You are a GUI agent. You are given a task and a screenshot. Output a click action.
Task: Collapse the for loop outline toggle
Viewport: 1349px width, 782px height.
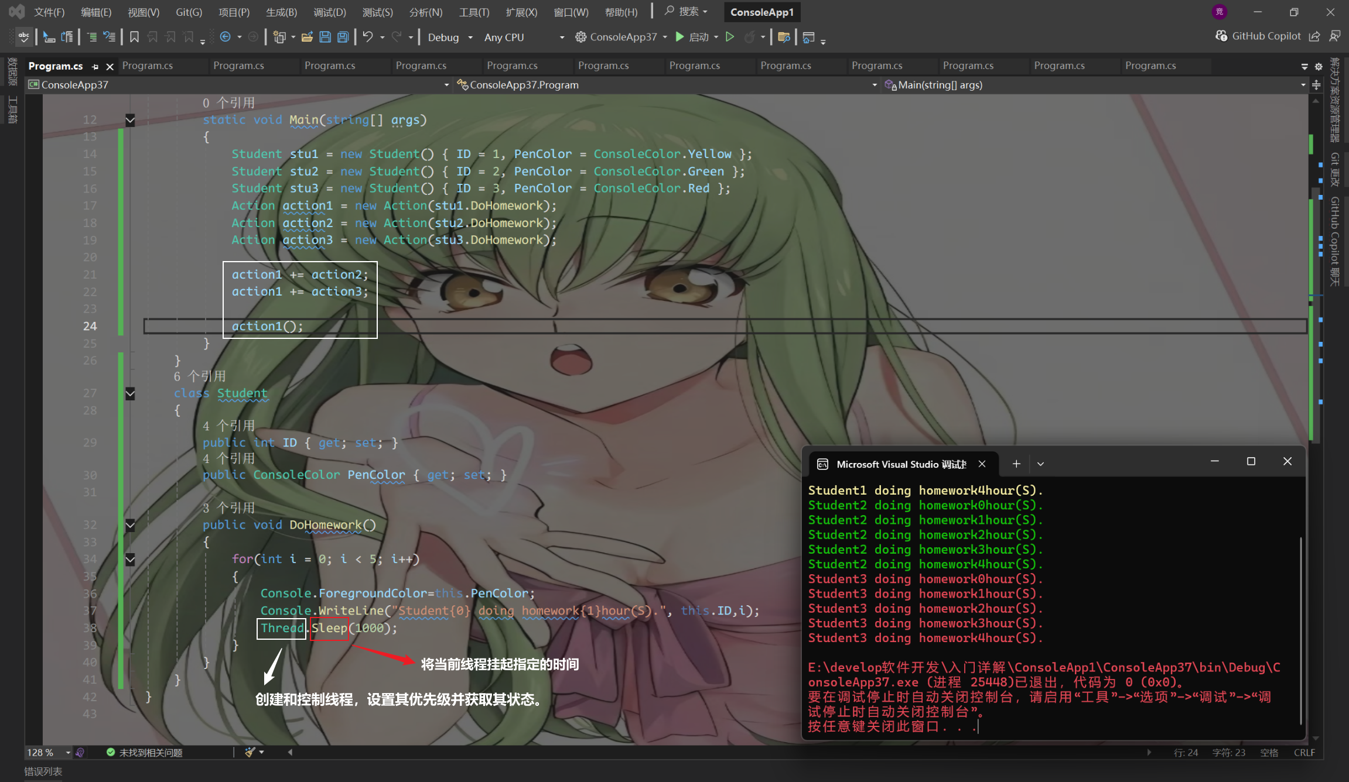point(130,560)
